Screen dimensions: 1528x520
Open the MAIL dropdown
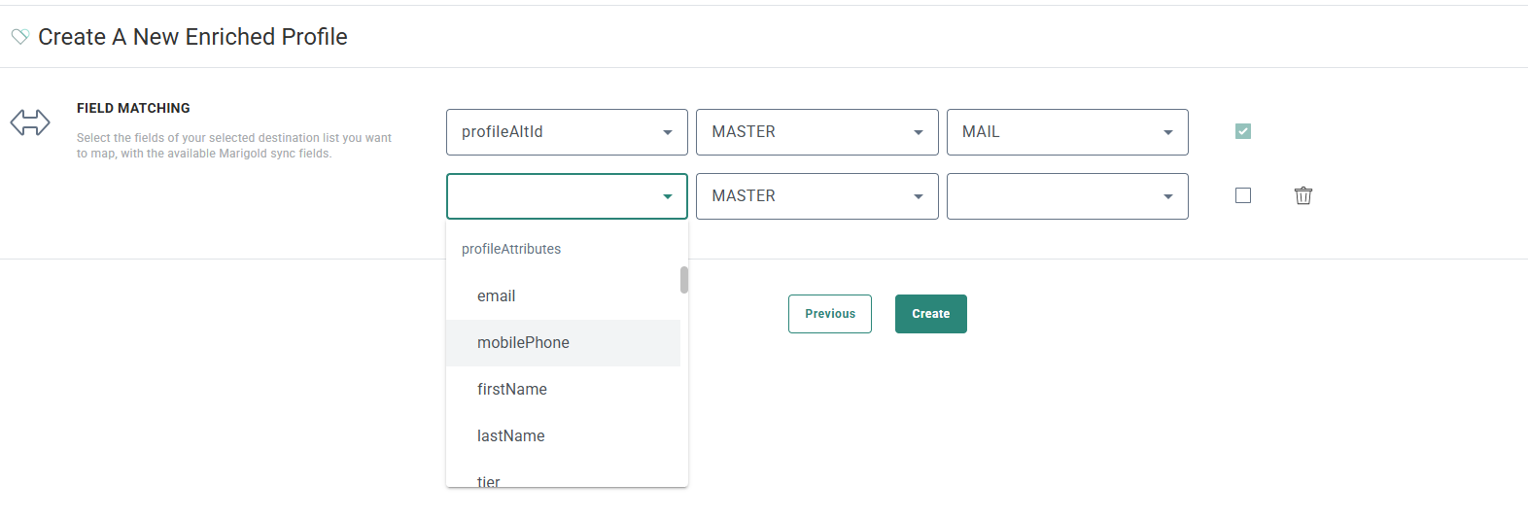click(1066, 132)
